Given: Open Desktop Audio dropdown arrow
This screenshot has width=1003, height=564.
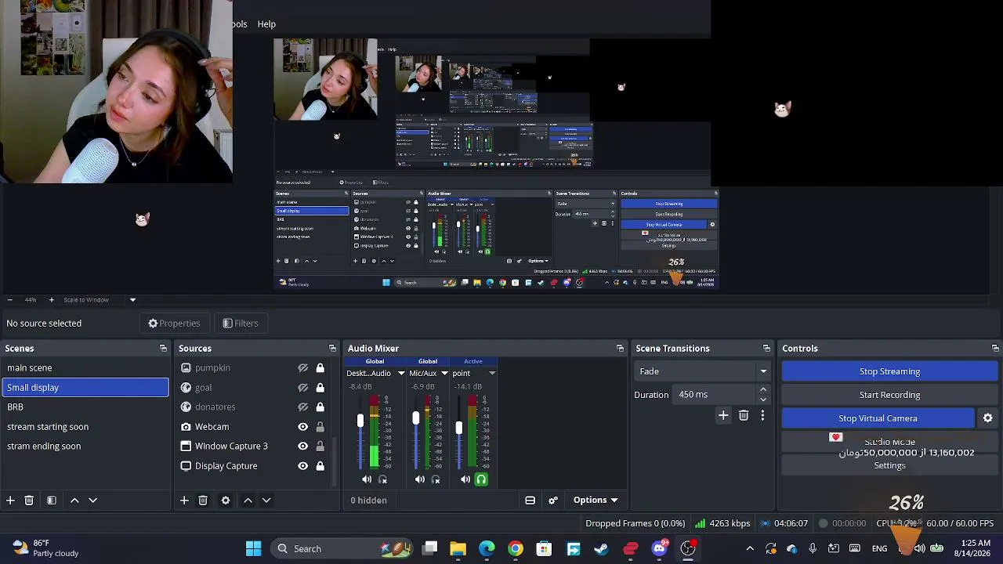Looking at the screenshot, I should tap(400, 374).
